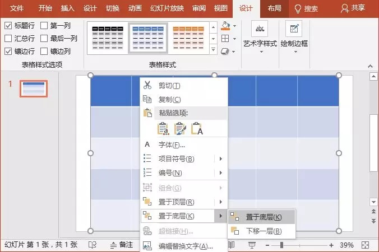Go to next slide double-arrow

pos(373,221)
